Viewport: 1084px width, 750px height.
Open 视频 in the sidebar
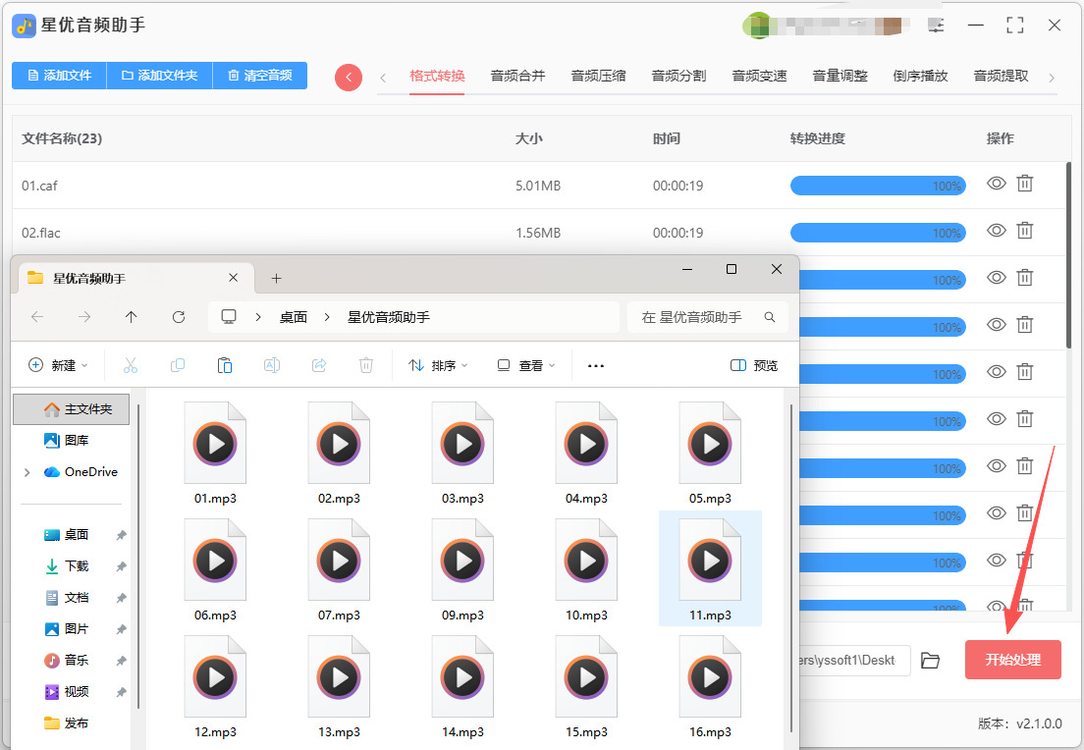[x=67, y=691]
